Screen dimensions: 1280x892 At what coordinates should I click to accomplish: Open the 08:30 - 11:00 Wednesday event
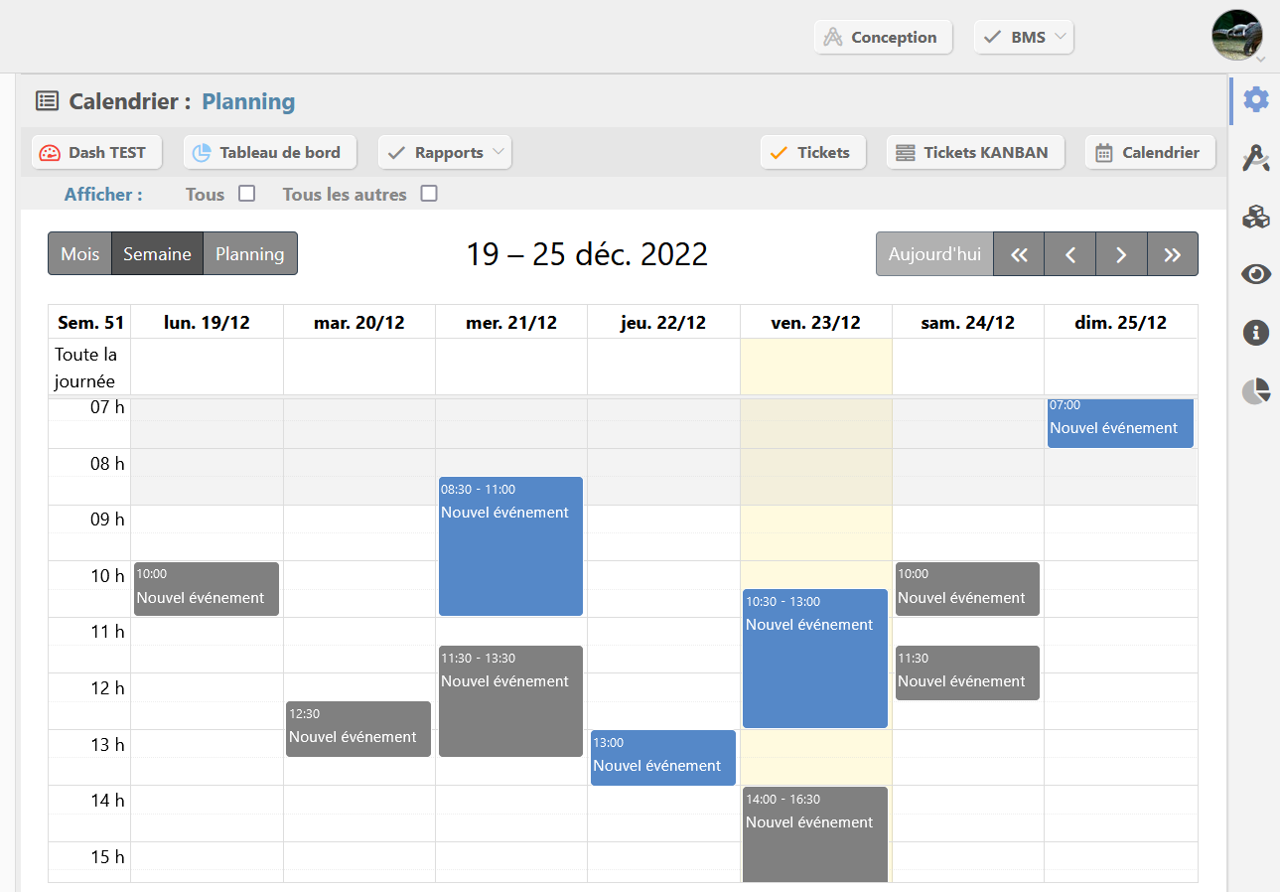(x=510, y=546)
